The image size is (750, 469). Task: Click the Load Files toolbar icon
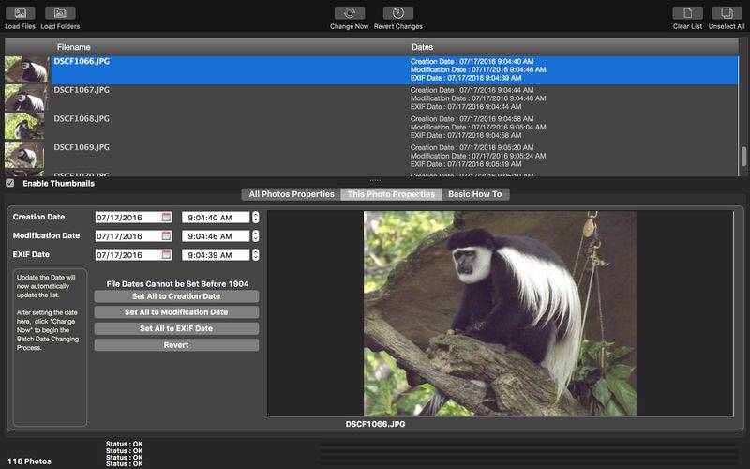[20, 13]
